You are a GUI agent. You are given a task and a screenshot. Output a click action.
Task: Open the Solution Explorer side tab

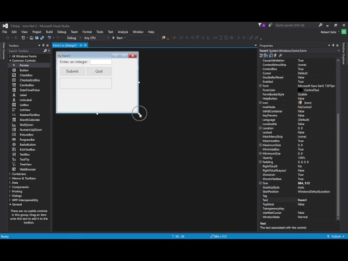pos(344,53)
